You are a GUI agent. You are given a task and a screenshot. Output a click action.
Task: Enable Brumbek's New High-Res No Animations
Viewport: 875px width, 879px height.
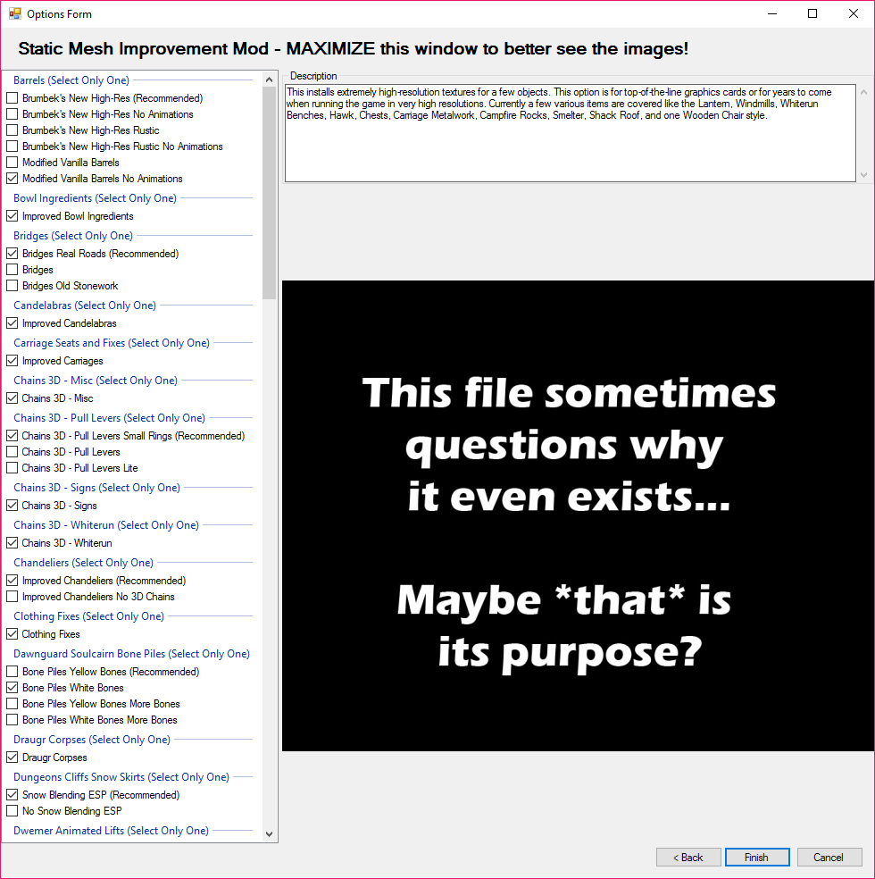[x=12, y=114]
